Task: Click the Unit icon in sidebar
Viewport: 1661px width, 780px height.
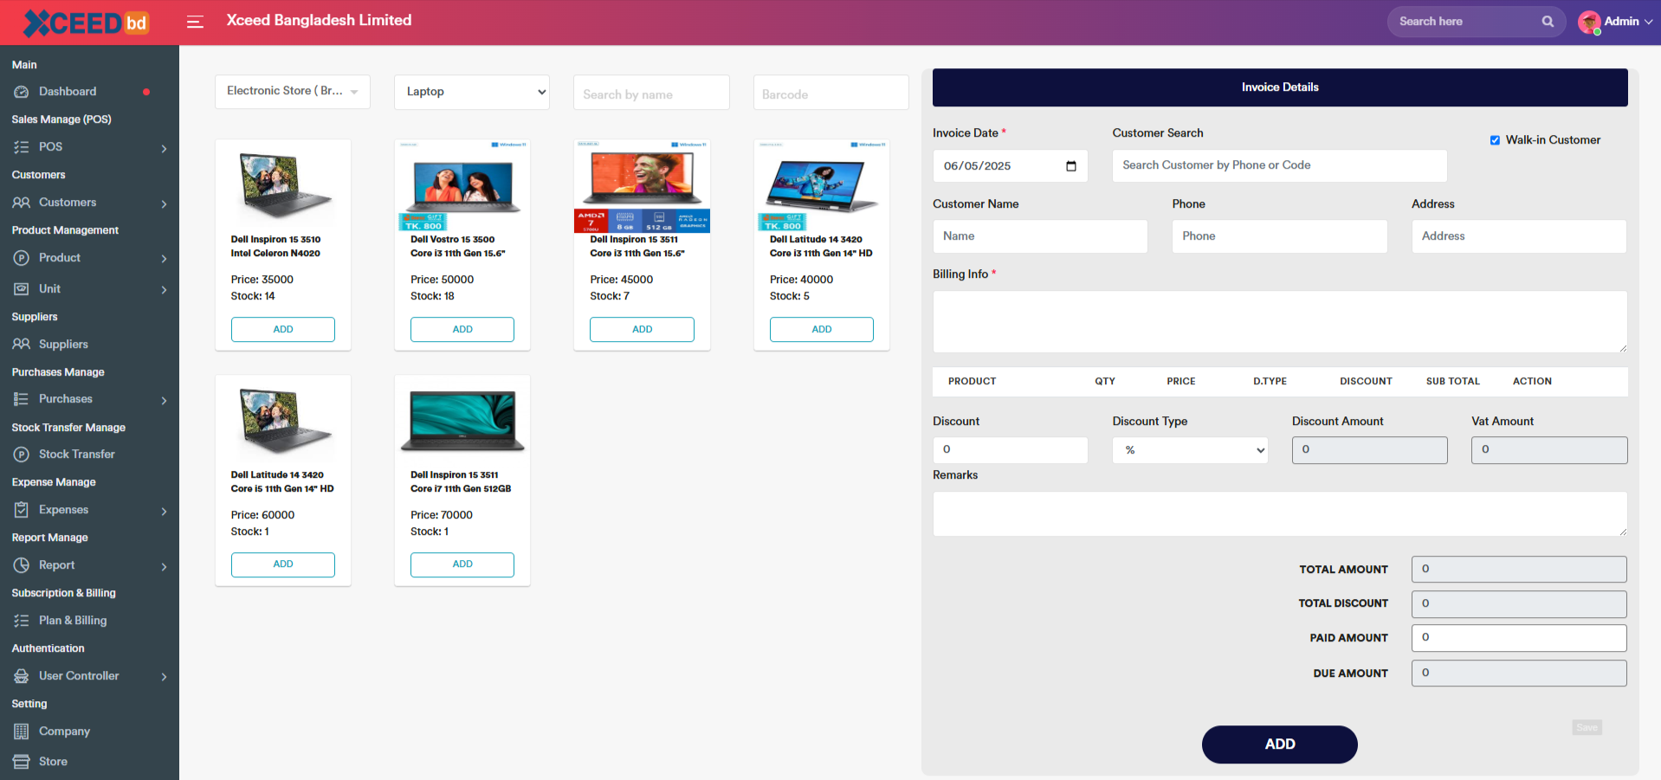Action: pyautogui.click(x=22, y=289)
